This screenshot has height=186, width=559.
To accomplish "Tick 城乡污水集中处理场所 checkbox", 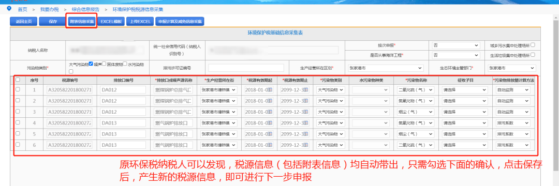I will pos(533,45).
